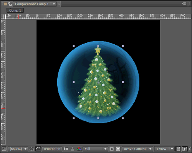The width and height of the screenshot is (192, 153).
Task: Click the red marker on the horizontal ruler
Action: (x=19, y=17)
